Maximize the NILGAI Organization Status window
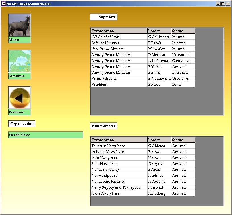The width and height of the screenshot is (232, 215). (x=223, y=4)
